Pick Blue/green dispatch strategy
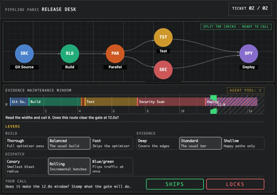Screen dimensions: 277x195 click(112, 166)
